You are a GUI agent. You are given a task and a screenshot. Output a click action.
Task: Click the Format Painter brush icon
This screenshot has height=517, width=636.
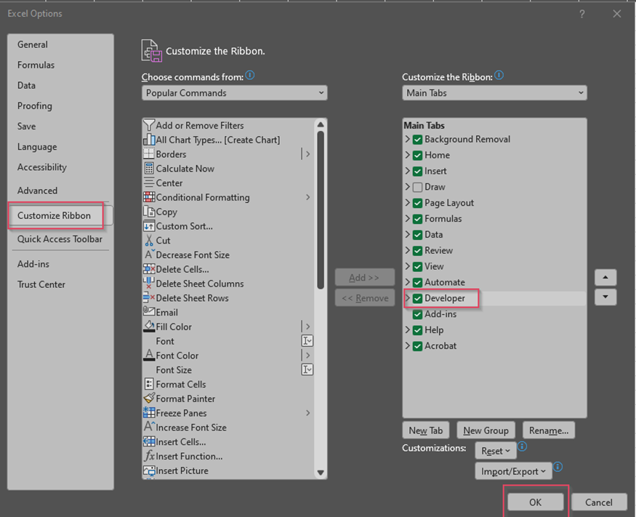149,398
